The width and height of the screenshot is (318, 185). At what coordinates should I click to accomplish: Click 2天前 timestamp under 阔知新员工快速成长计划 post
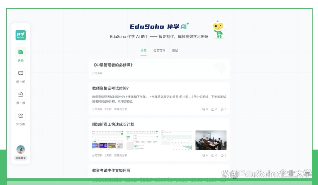[x=108, y=156]
